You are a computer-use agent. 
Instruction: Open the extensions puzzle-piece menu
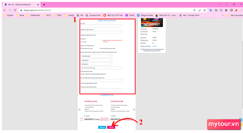pyautogui.click(x=226, y=10)
